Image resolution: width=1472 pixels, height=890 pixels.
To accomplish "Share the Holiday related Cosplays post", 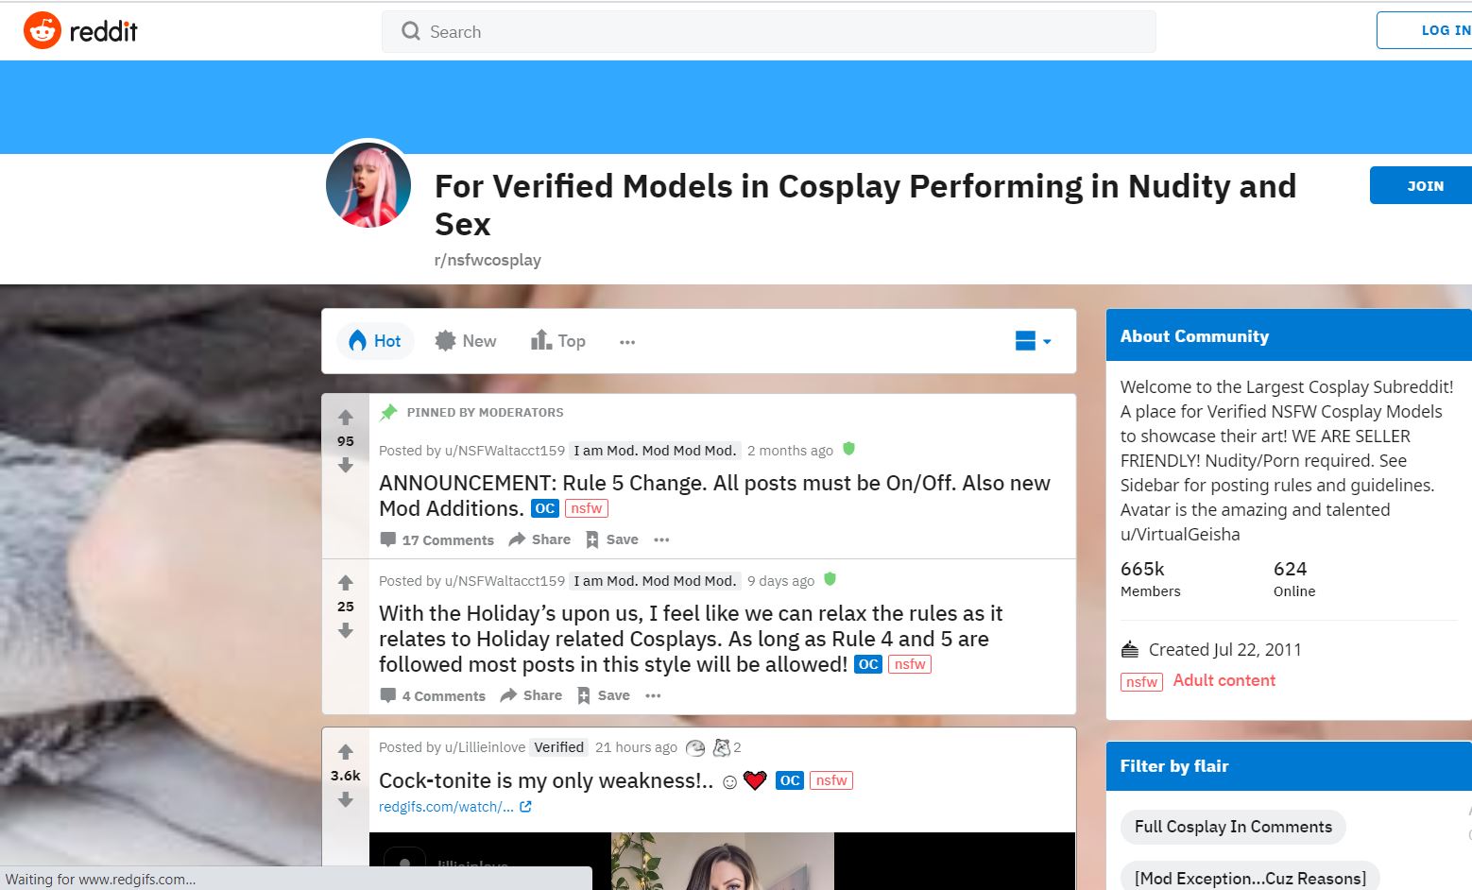I will click(x=531, y=695).
